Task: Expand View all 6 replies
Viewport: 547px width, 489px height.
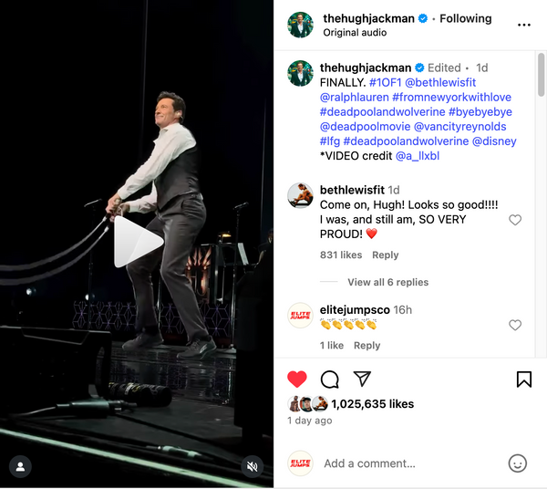Action: [x=387, y=282]
